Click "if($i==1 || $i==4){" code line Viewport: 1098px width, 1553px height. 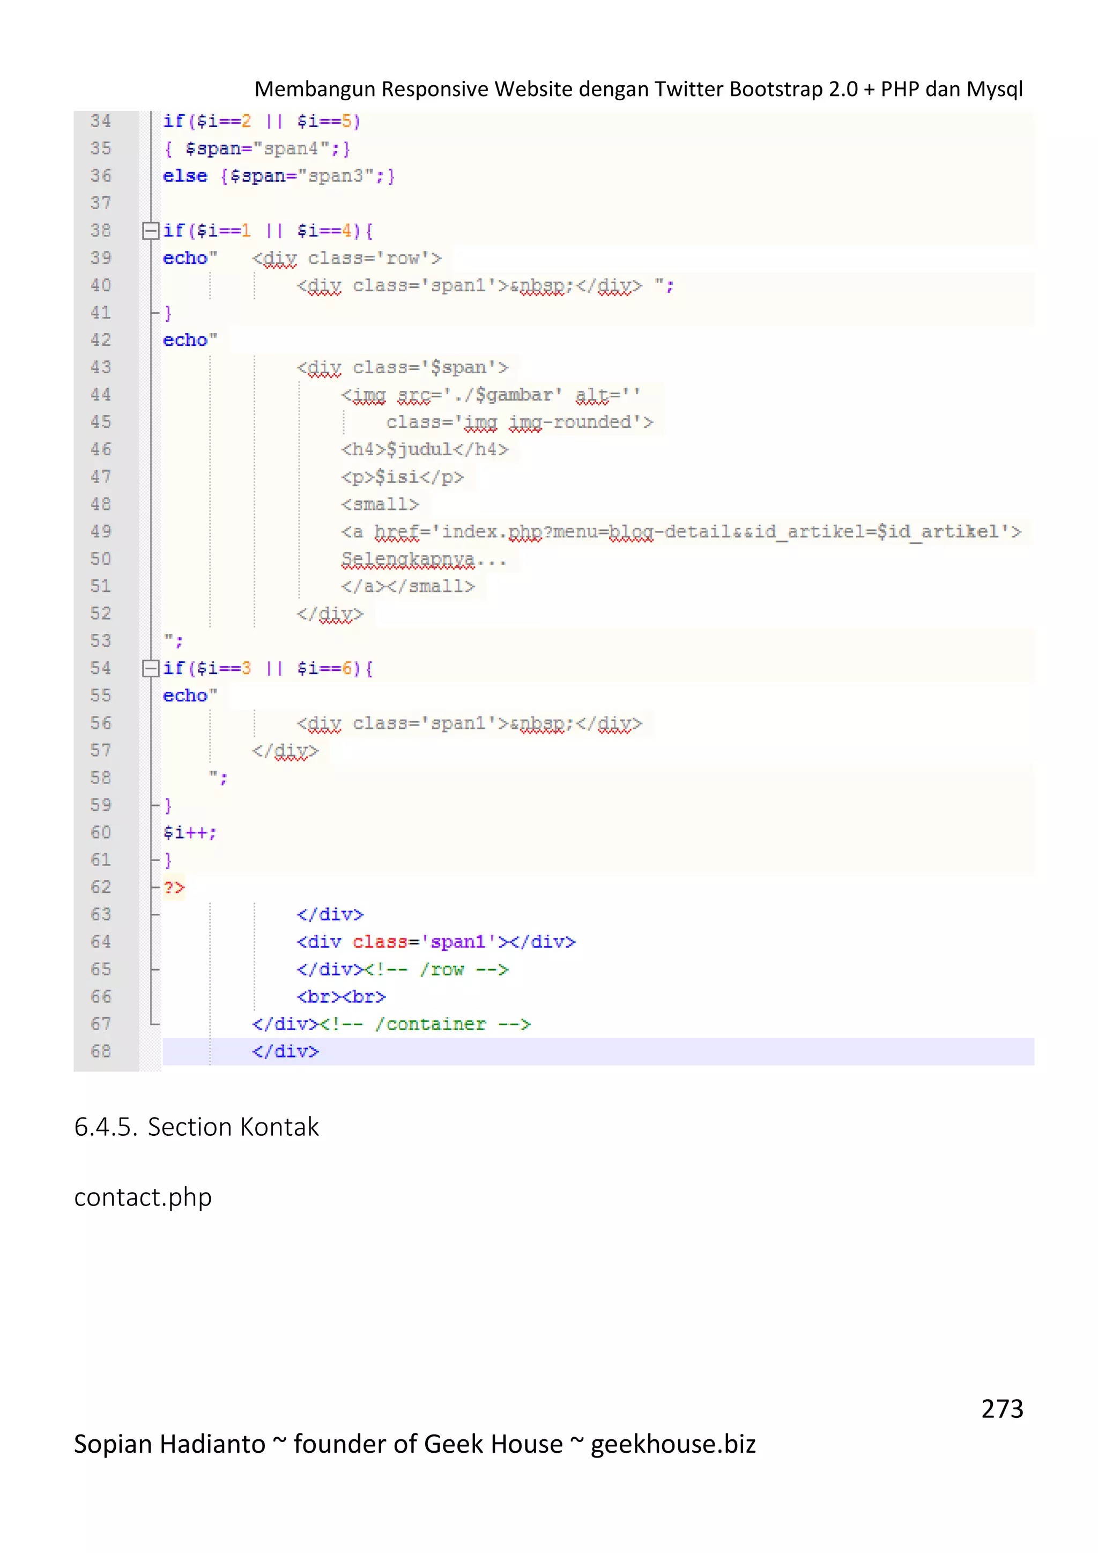pyautogui.click(x=268, y=231)
